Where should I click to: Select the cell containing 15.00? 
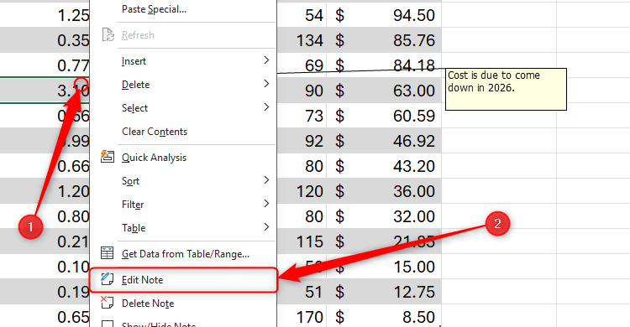point(384,267)
